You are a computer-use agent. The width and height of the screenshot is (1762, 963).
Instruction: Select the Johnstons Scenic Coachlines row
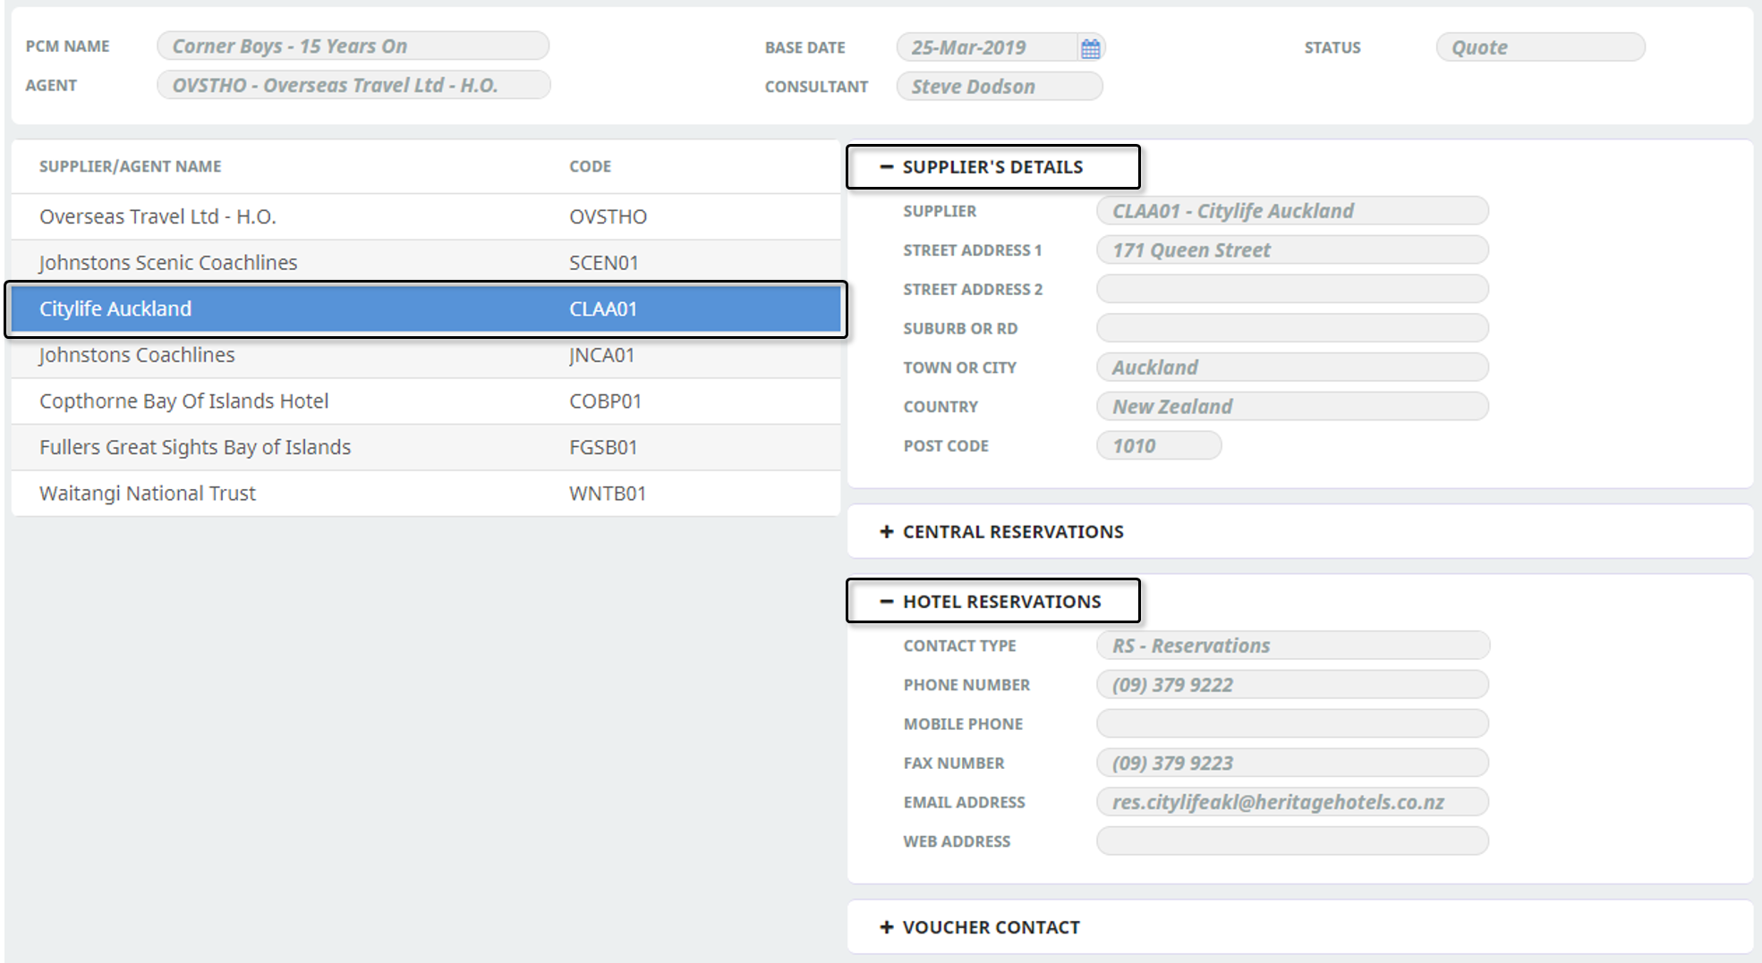coord(426,263)
